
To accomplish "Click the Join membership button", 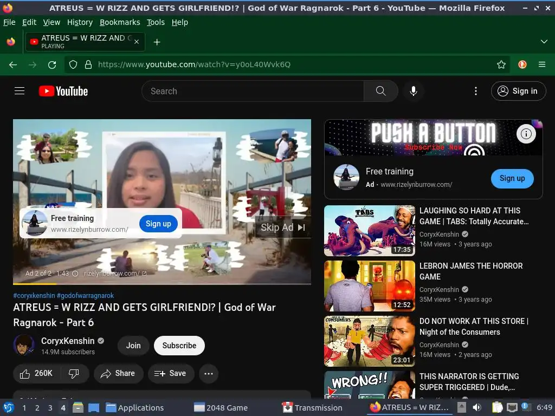I will [x=133, y=346].
